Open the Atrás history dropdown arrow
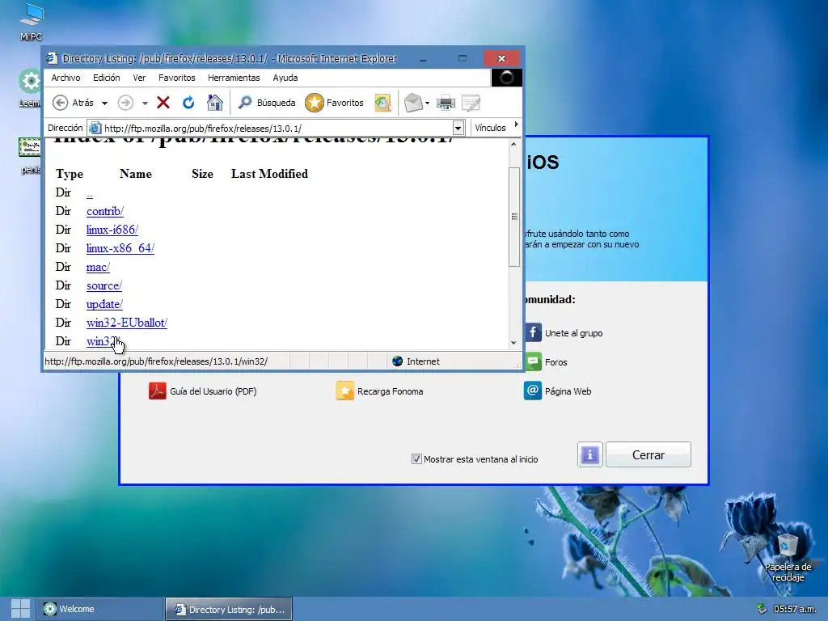Image resolution: width=828 pixels, height=621 pixels. [104, 103]
